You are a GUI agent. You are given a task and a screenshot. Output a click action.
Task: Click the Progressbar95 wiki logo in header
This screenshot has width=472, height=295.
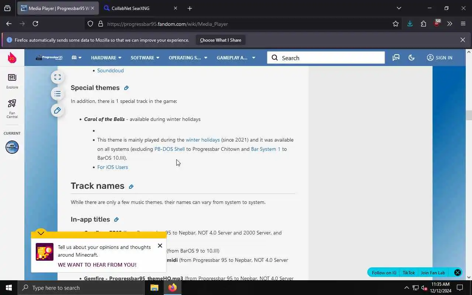pyautogui.click(x=49, y=58)
